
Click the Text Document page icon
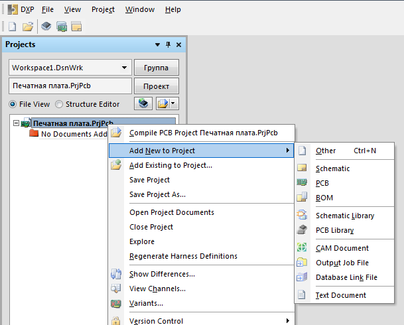coord(302,294)
